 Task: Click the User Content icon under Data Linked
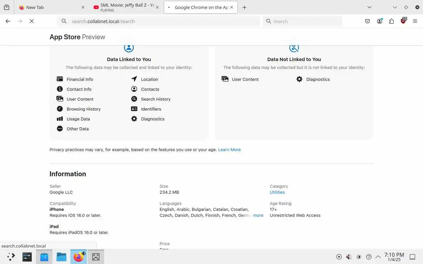point(60,99)
